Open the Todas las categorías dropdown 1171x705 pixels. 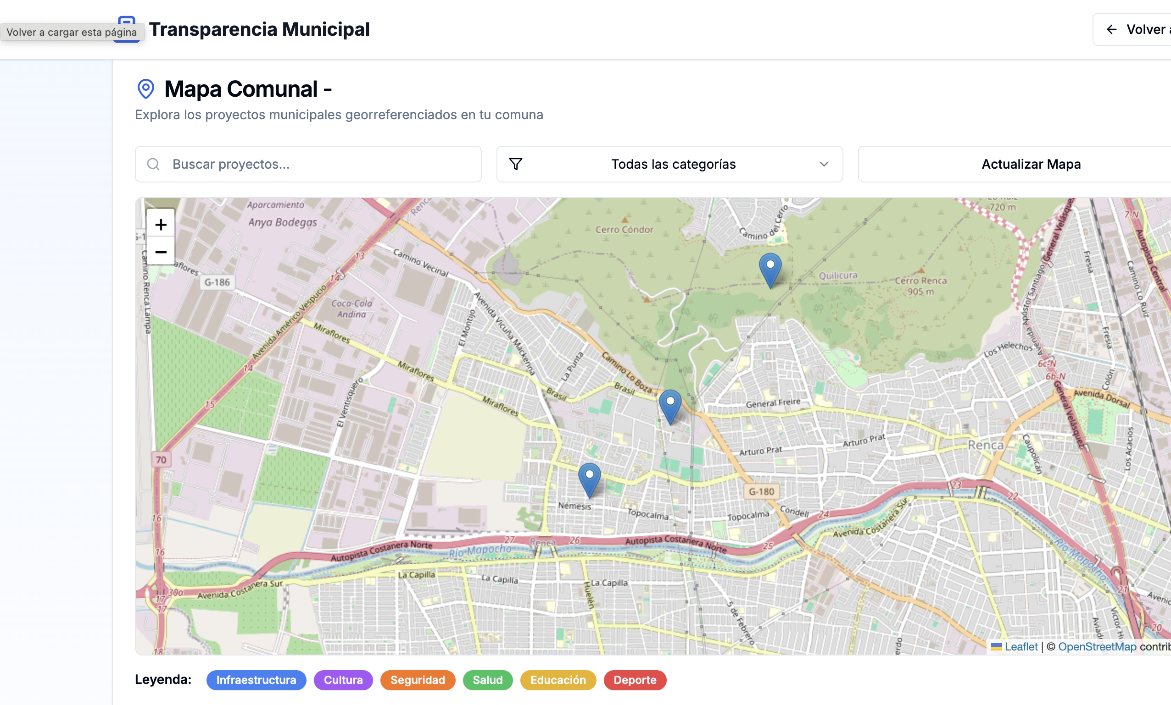point(669,164)
